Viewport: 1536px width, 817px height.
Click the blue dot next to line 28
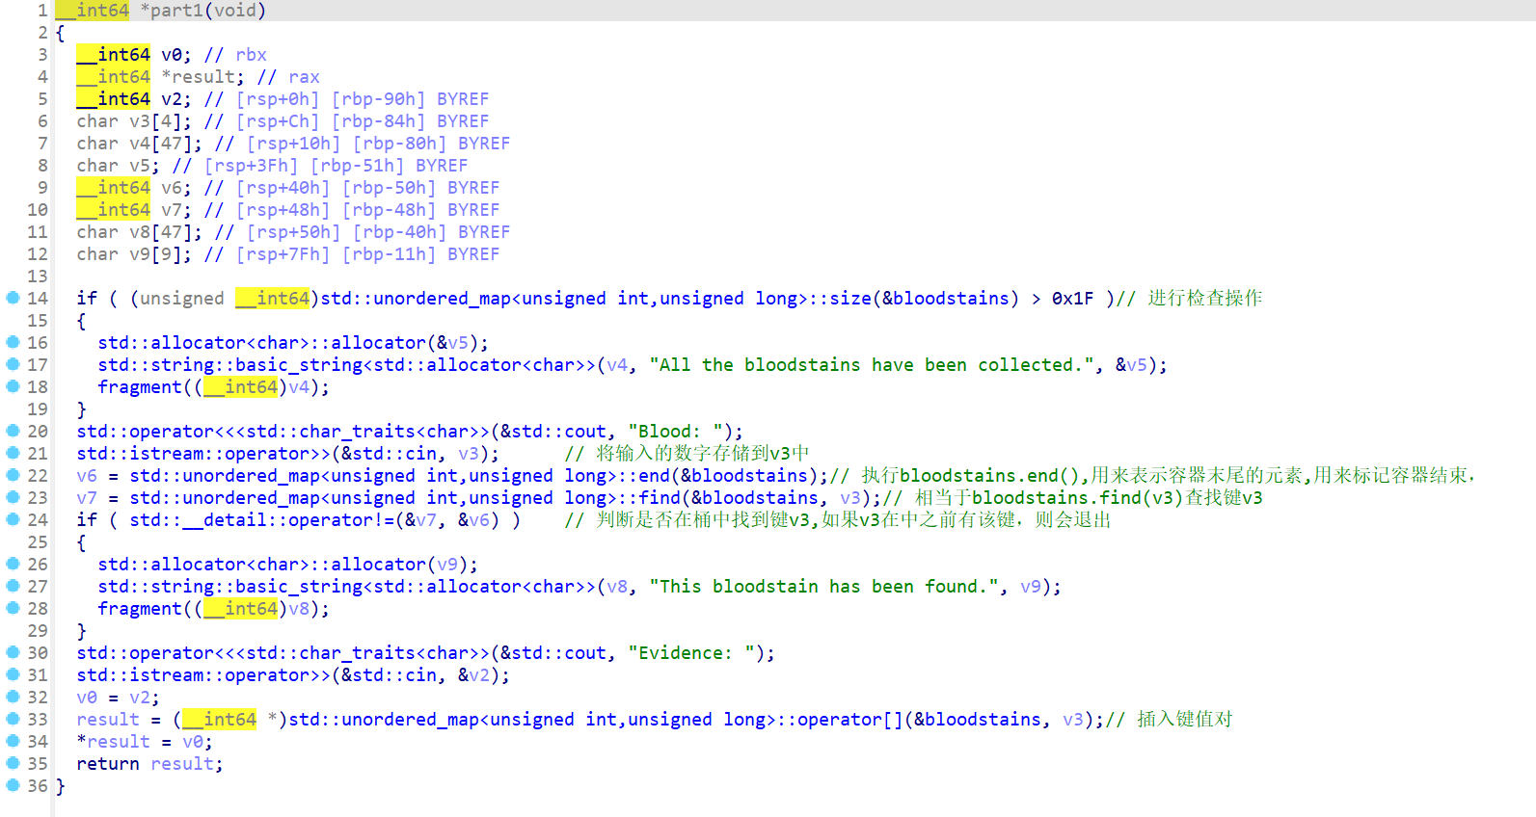pyautogui.click(x=13, y=608)
